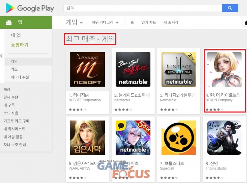Open the 신명 game icon
This screenshot has height=183, width=247.
[x=224, y=138]
